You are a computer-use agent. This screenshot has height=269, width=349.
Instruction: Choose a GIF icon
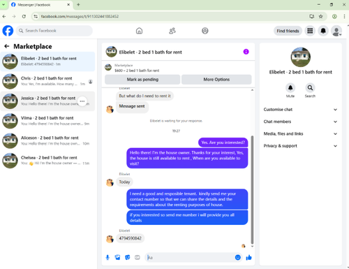(138, 257)
